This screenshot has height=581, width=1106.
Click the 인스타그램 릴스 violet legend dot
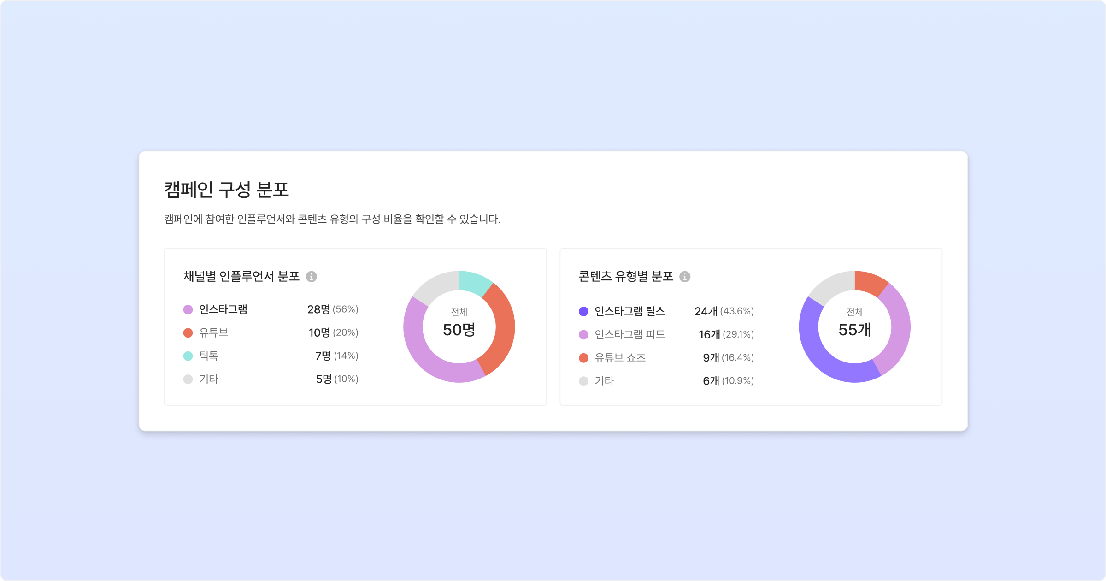click(583, 311)
